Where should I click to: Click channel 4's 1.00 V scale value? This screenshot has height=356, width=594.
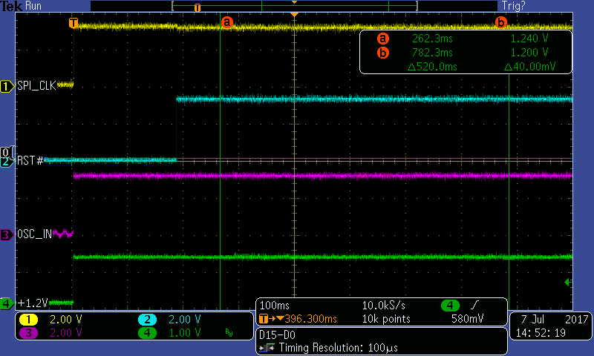pyautogui.click(x=184, y=333)
